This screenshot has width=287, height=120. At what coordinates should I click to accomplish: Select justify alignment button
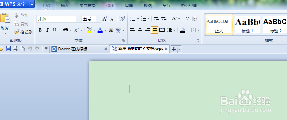[155, 30]
